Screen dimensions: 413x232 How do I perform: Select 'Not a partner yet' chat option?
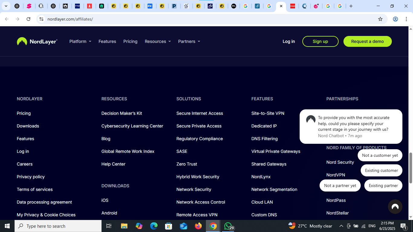coord(340,185)
